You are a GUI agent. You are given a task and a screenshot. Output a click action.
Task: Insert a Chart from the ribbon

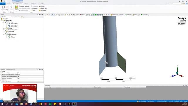pyautogui.click(x=33, y=11)
